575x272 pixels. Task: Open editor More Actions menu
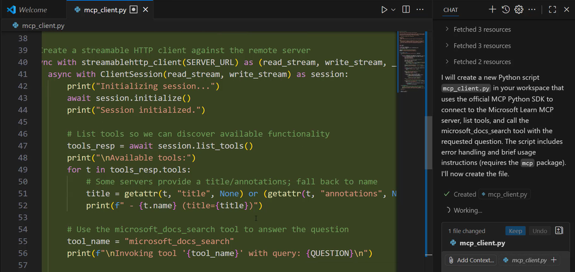tap(420, 10)
